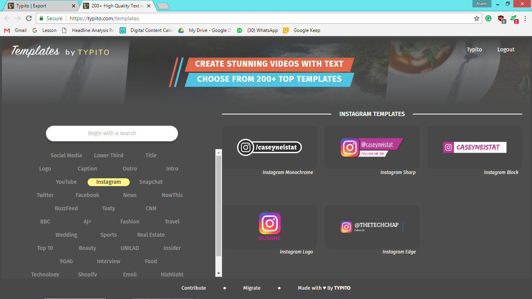
Task: Click the Secure padlock site info
Action: [51, 18]
